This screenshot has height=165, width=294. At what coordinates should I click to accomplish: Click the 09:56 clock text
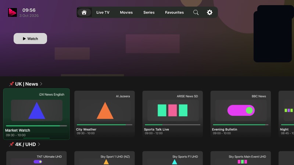(29, 10)
